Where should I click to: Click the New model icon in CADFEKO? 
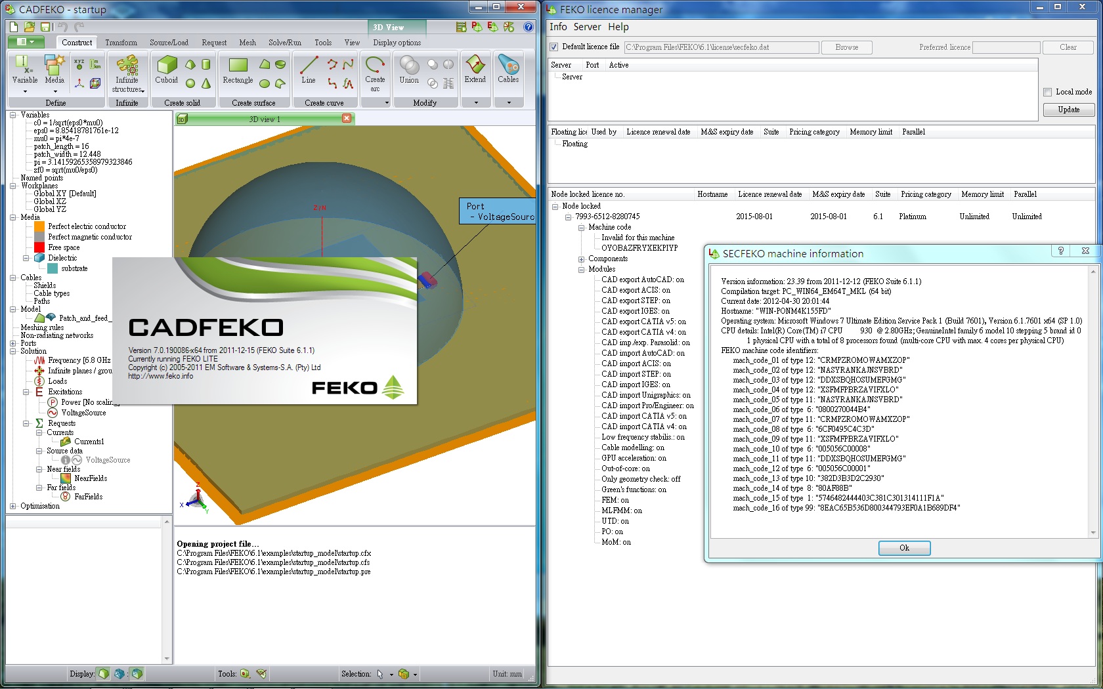coord(13,27)
